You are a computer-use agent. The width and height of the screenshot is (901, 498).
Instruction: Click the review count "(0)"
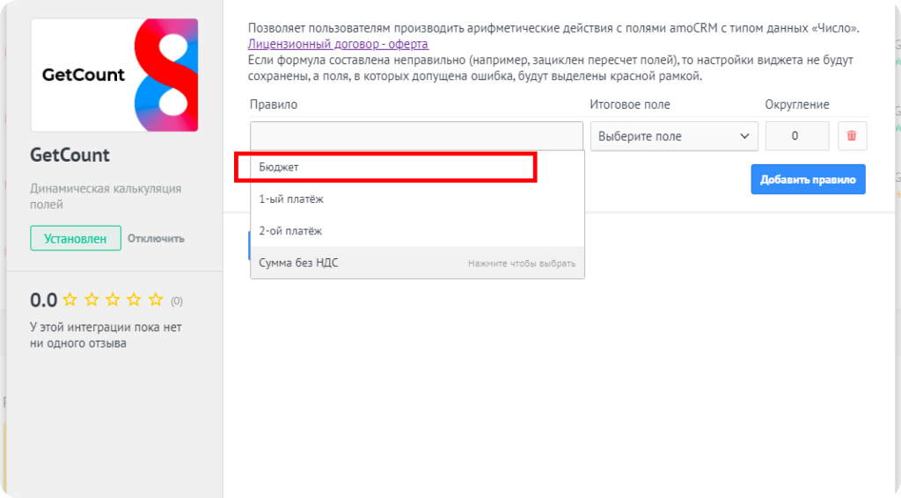coord(177,301)
